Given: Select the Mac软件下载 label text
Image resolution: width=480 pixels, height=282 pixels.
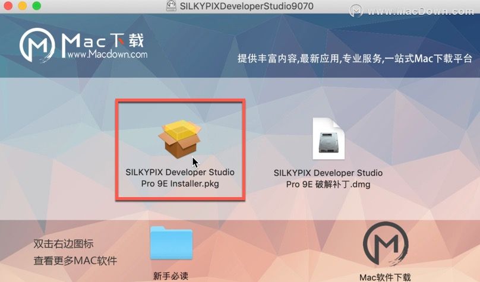Looking at the screenshot, I should [x=385, y=277].
